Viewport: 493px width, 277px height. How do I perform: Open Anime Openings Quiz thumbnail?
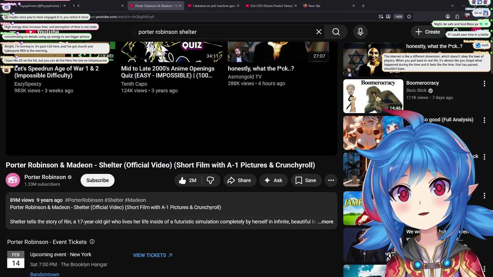point(172,52)
